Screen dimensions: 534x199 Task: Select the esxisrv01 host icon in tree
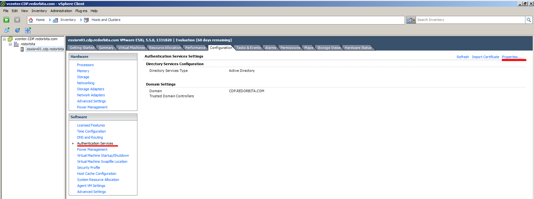[x=22, y=49]
